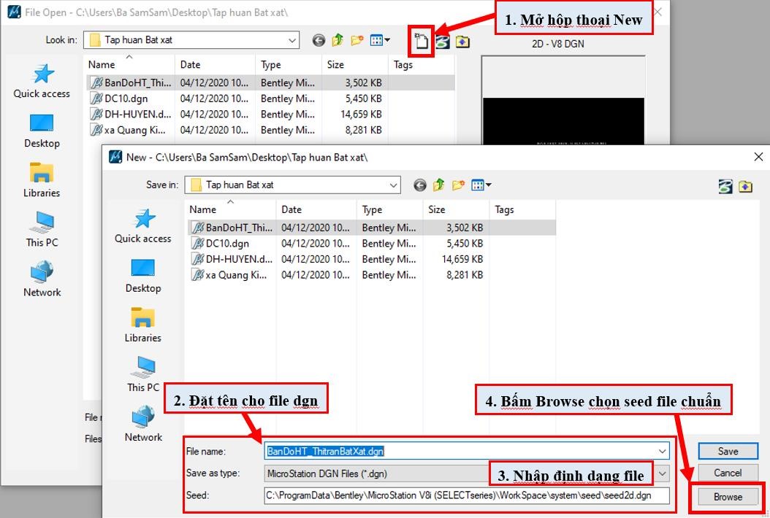The image size is (770, 518).
Task: Open the New file dialog with the new document icon
Action: pyautogui.click(x=421, y=42)
